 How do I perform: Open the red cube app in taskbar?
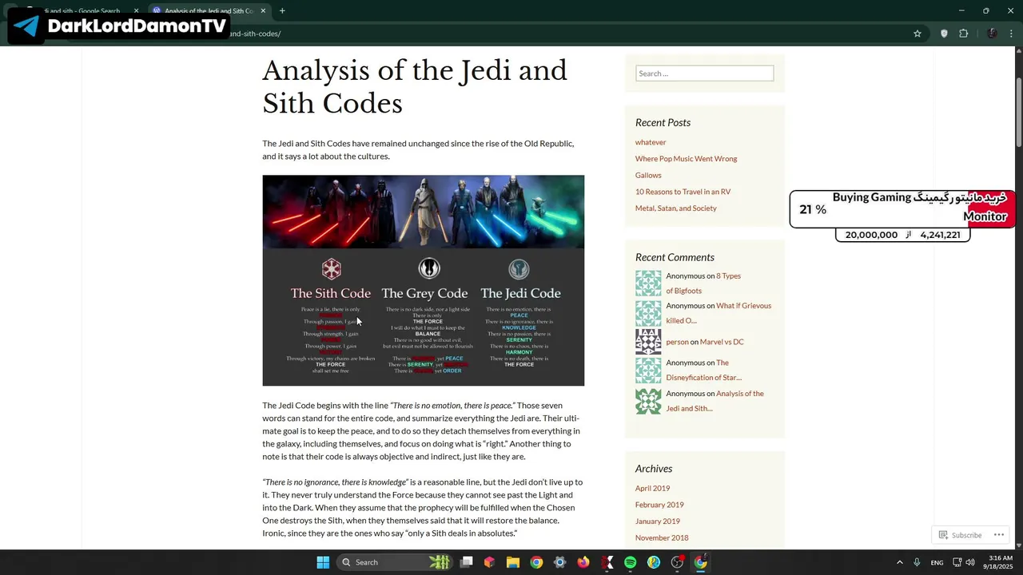pos(489,562)
